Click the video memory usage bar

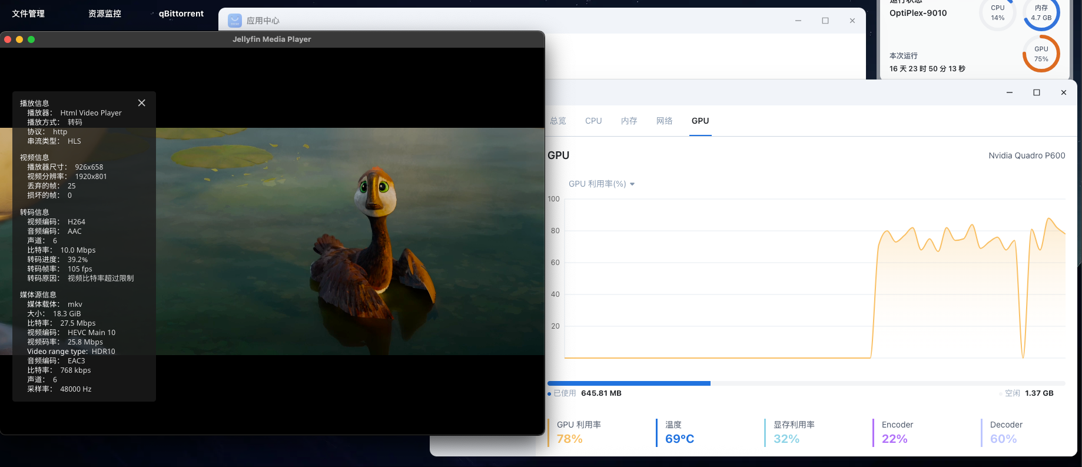(x=806, y=383)
